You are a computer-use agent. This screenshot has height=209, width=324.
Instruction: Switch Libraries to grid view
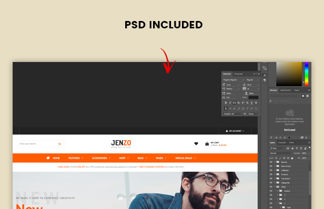tap(303, 96)
